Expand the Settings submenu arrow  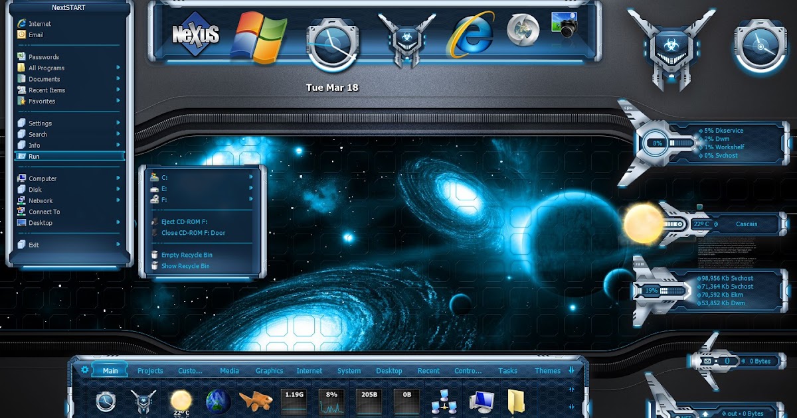tap(118, 123)
